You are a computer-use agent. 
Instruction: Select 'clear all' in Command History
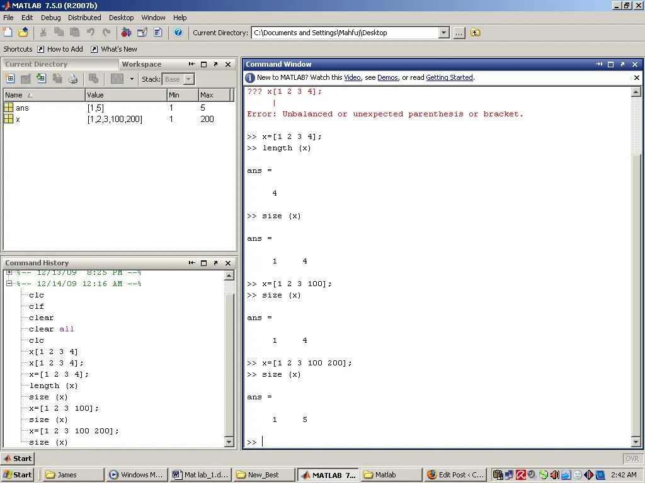52,329
